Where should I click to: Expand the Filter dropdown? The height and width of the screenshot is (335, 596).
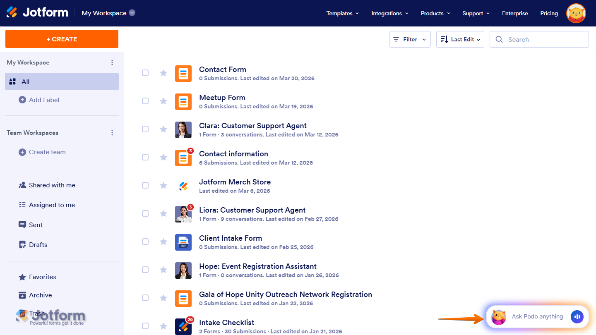point(410,39)
